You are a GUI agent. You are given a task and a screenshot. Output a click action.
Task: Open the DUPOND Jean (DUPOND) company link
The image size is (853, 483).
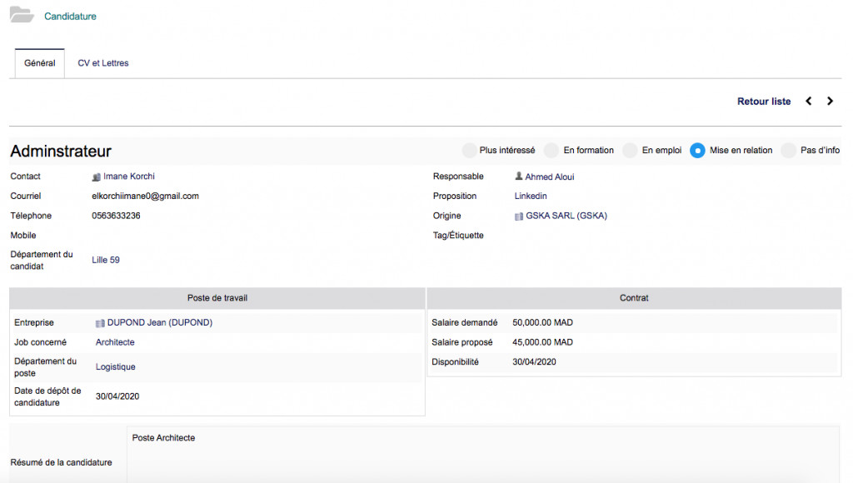160,323
